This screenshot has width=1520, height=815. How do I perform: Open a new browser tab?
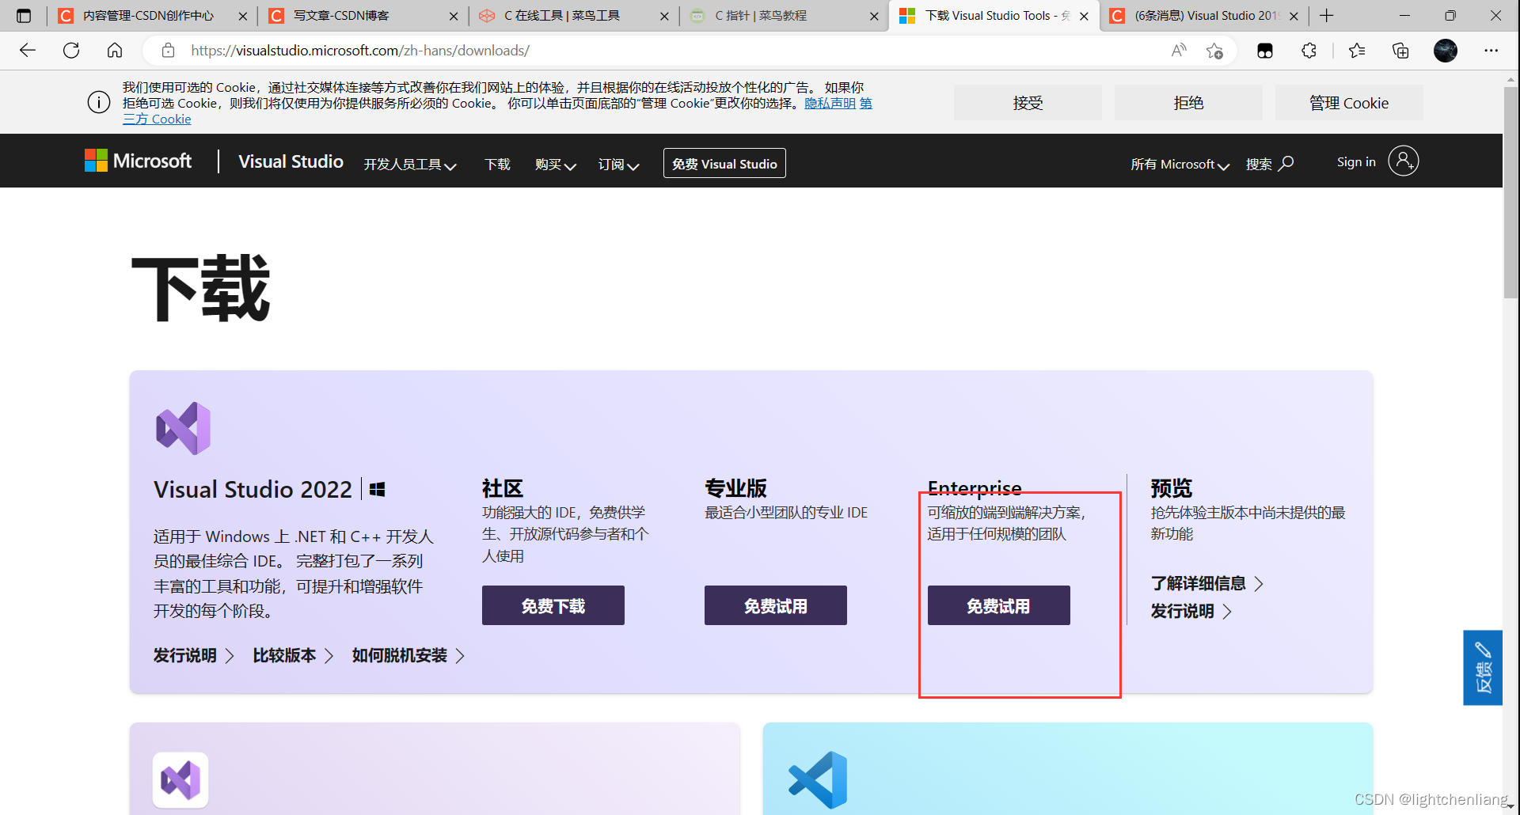coord(1327,16)
